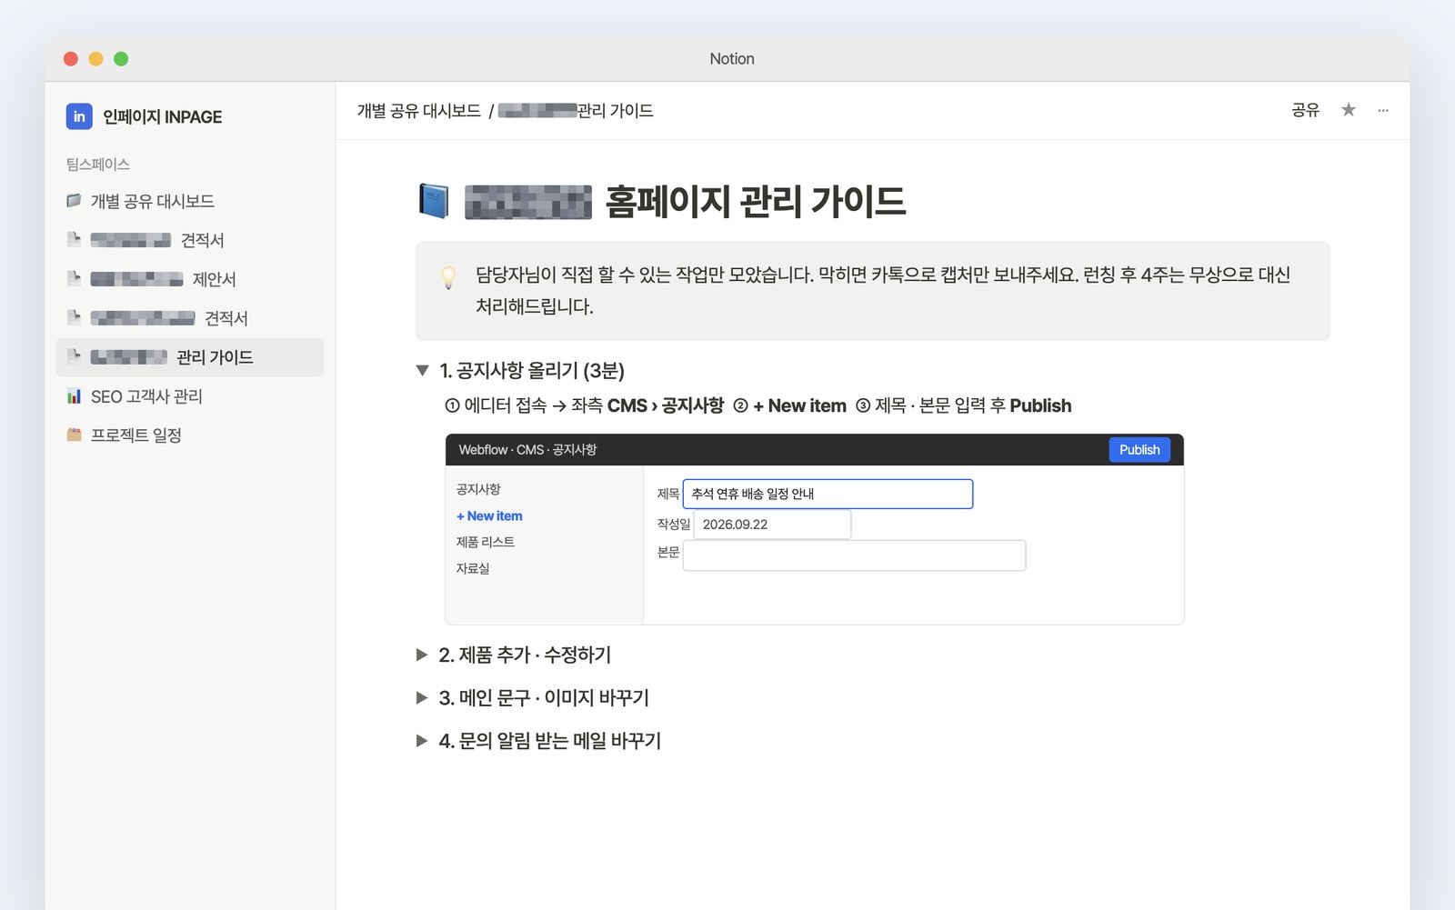Viewport: 1455px width, 910px height.
Task: Expand the 3. 메인 문구·이미지 바꾸기 toggle
Action: coord(422,697)
